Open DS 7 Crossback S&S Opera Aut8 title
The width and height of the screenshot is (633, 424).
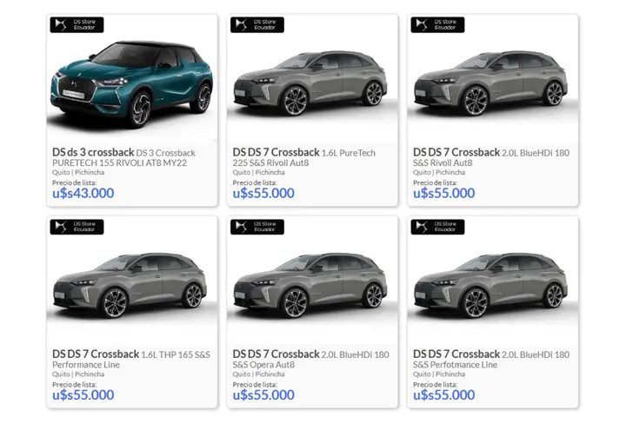tap(311, 359)
